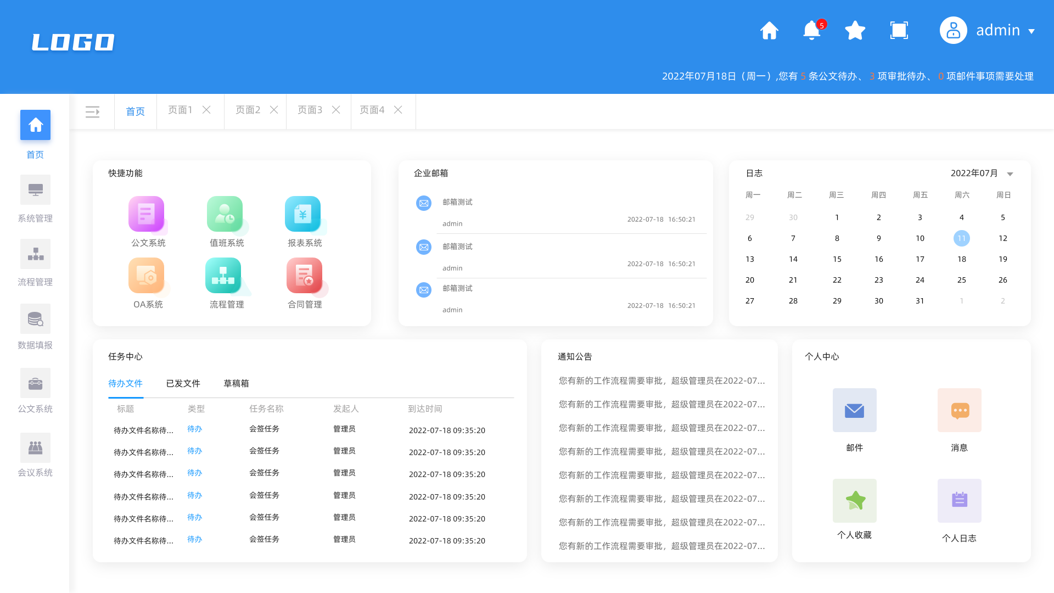Click the first 待办 link in task list
Viewport: 1054px width, 593px height.
194,429
